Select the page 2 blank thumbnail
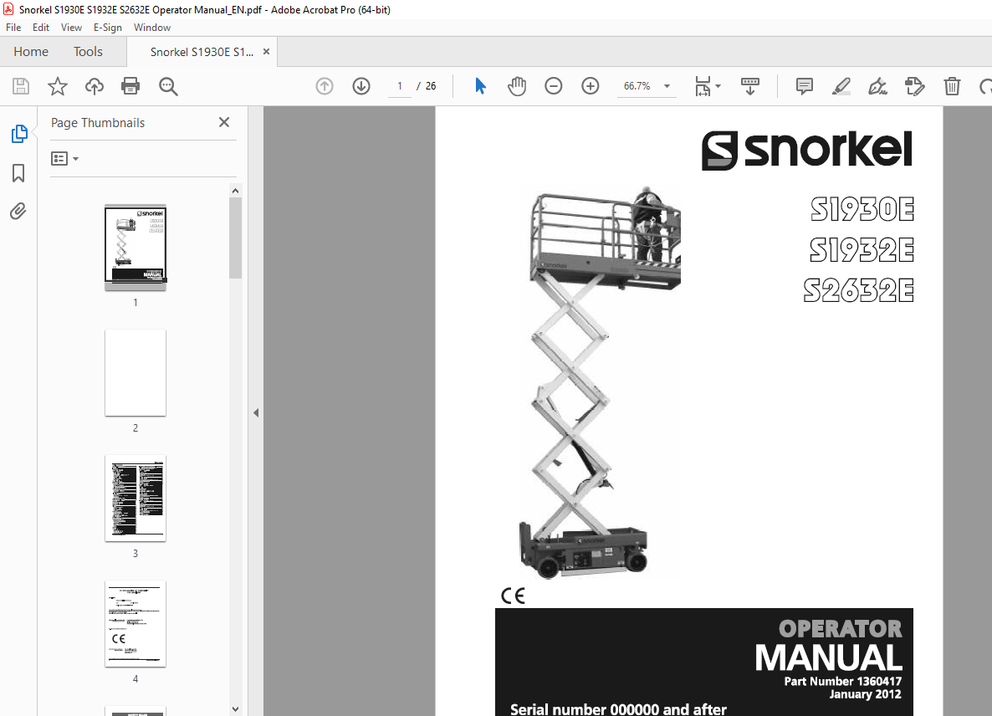This screenshot has width=992, height=716. pyautogui.click(x=136, y=372)
